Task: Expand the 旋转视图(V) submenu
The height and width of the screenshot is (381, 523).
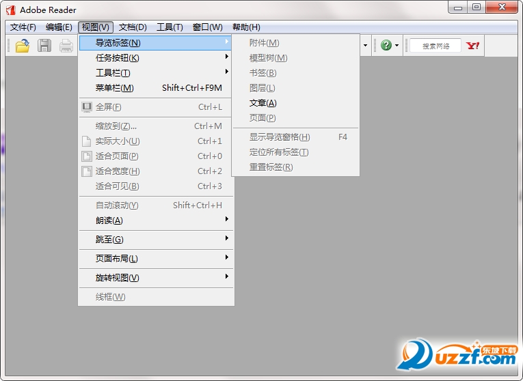Action: click(x=156, y=278)
